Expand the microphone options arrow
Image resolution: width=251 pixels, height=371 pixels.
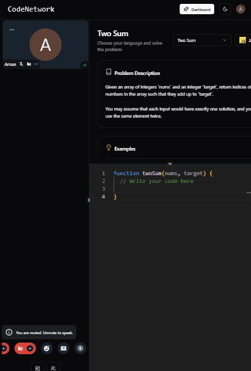(x=3, y=348)
